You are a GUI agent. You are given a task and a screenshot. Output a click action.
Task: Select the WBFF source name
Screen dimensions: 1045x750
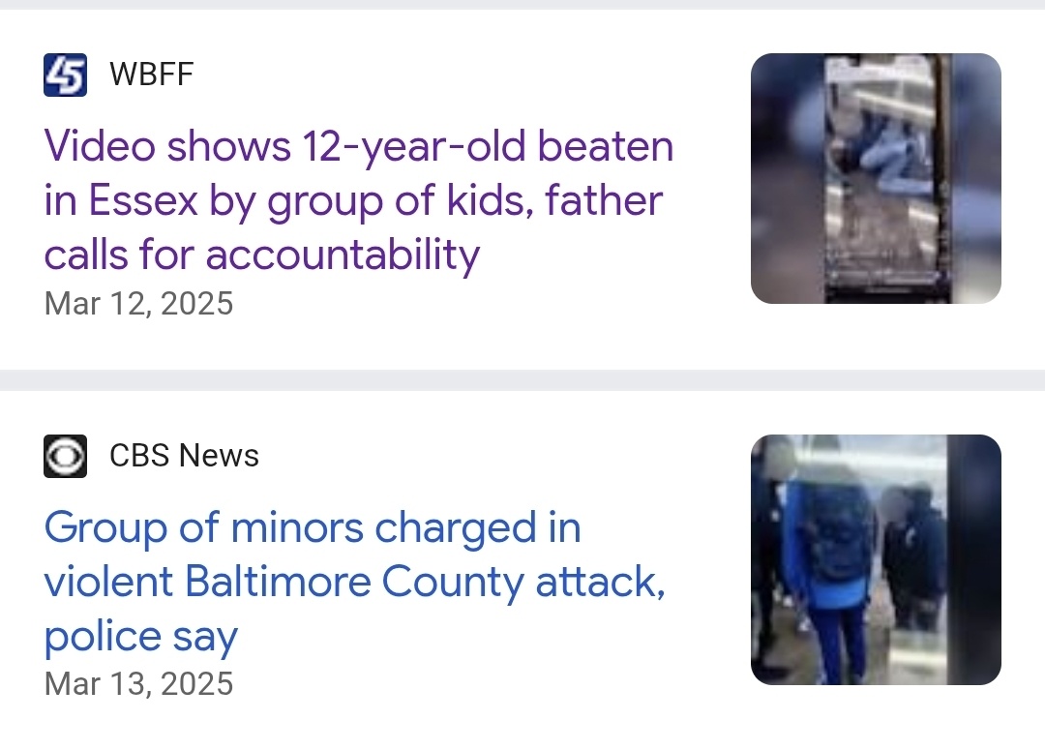coord(151,75)
